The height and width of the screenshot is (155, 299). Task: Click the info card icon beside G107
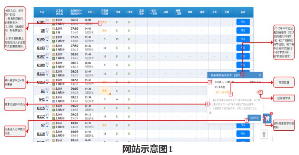47,55
